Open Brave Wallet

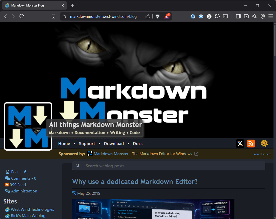[246, 16]
